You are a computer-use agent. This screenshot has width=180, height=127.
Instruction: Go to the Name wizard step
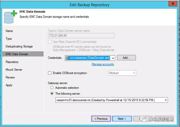(x=9, y=31)
